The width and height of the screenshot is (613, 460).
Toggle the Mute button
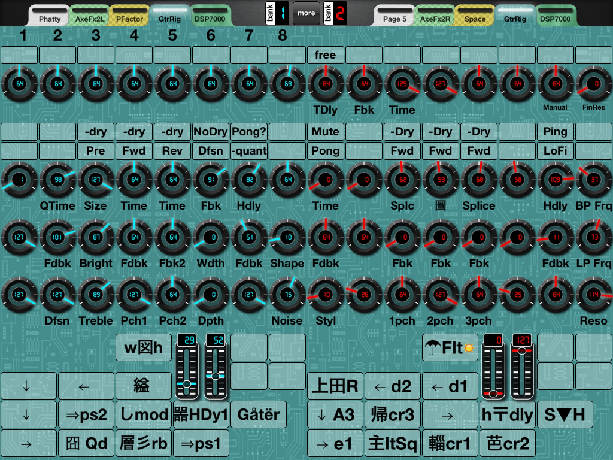tap(325, 131)
